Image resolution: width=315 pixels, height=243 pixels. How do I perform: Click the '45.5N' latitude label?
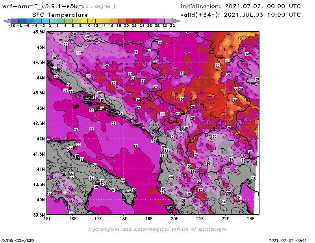click(x=39, y=32)
